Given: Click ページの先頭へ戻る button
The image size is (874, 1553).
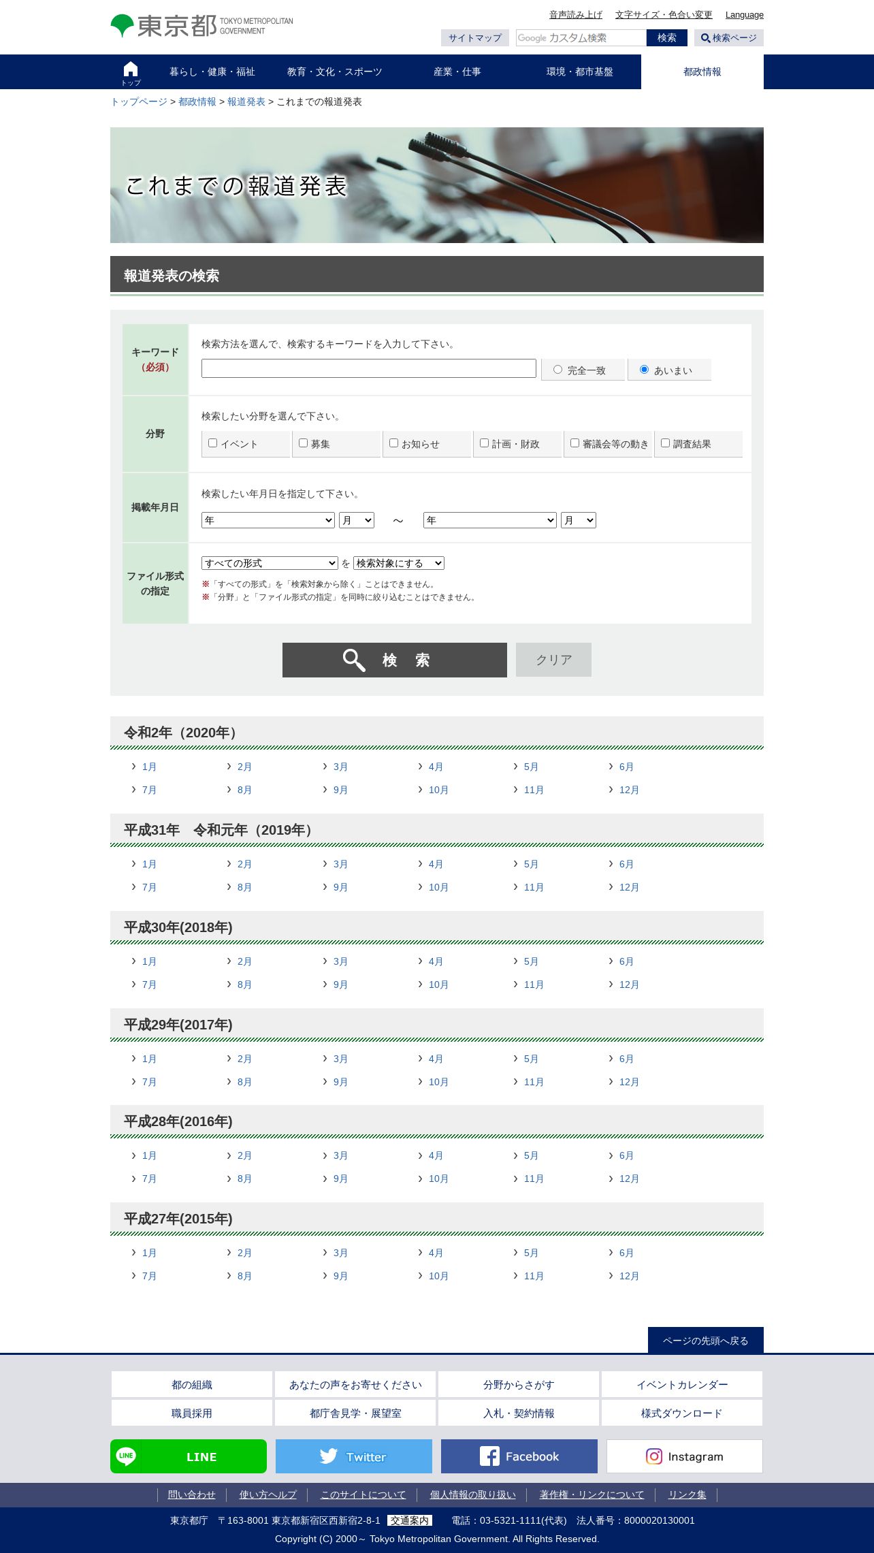Looking at the screenshot, I should point(706,1340).
